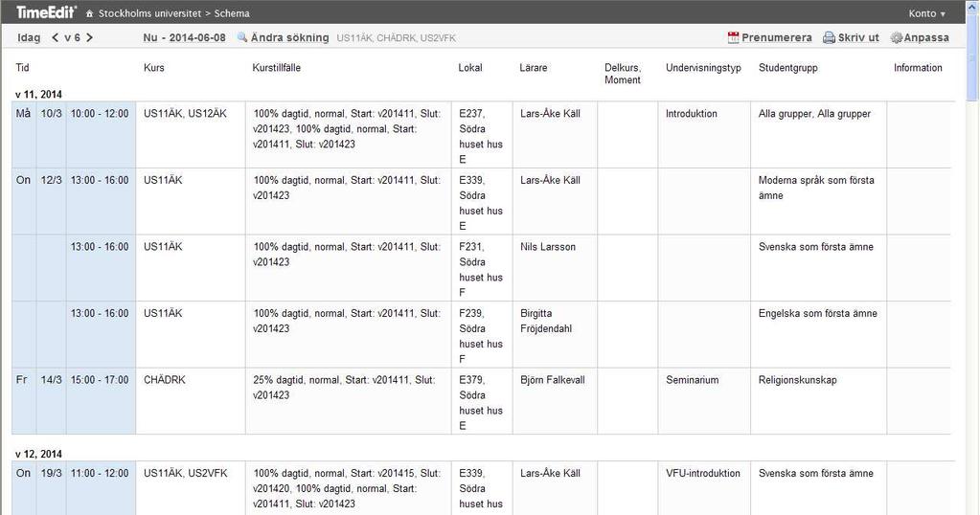Click the printer icon for Skriv ut
The image size is (980, 515).
click(829, 37)
